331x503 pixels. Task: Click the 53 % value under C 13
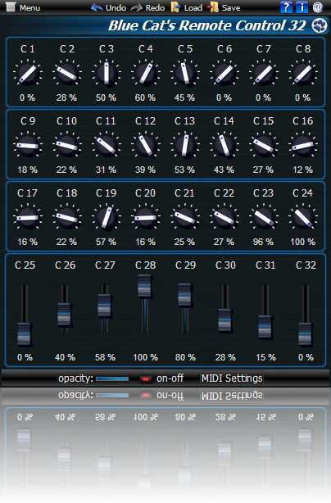(x=184, y=170)
